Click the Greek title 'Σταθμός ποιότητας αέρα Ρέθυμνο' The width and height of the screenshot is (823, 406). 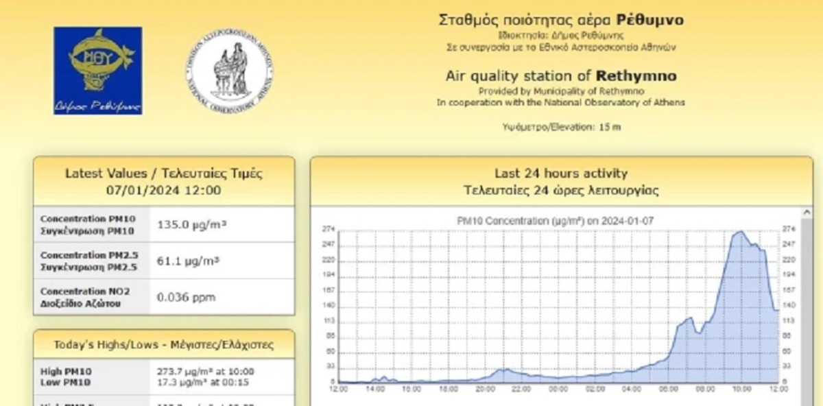coord(560,20)
